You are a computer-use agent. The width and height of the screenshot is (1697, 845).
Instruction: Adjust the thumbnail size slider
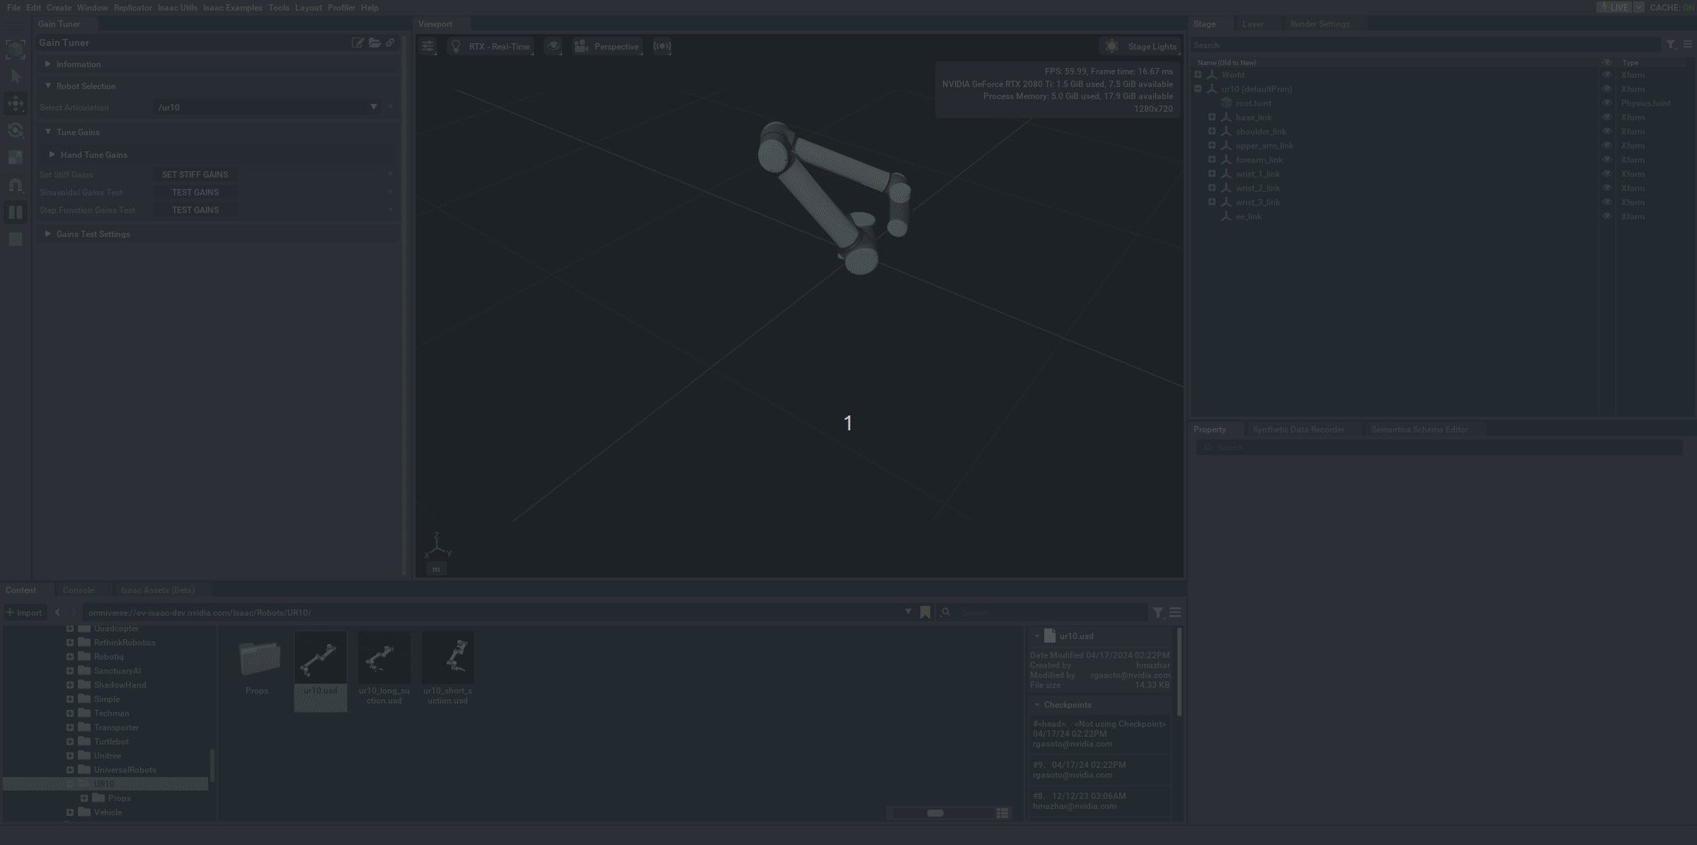click(935, 813)
